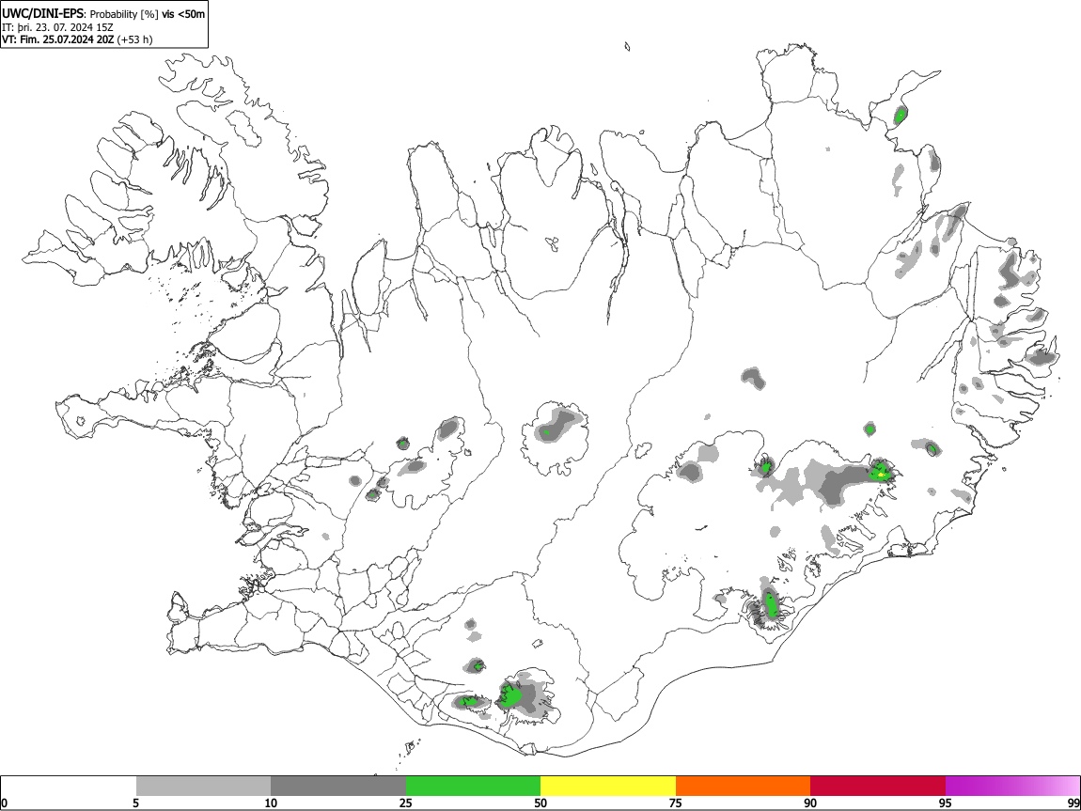The image size is (1081, 811).
Task: Click the orange 75-90% legend swatch
Action: point(743,786)
